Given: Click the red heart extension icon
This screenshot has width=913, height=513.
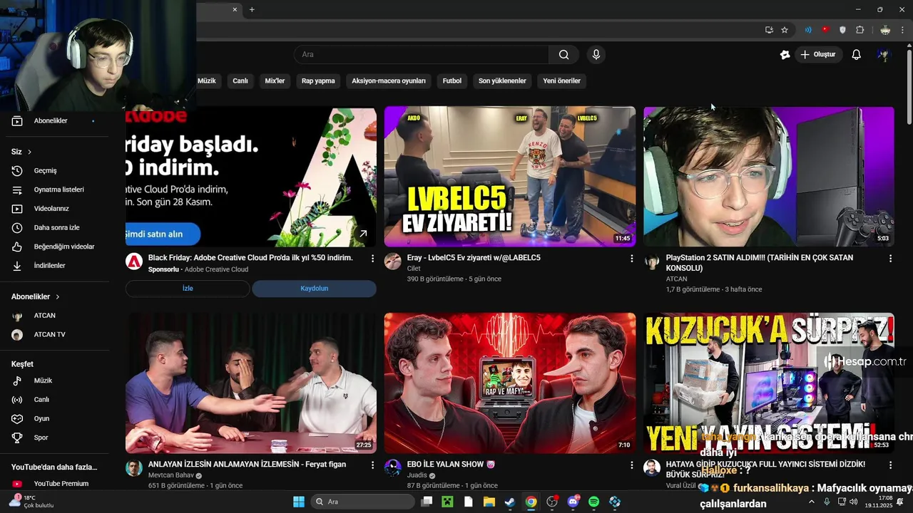Looking at the screenshot, I should 825,30.
